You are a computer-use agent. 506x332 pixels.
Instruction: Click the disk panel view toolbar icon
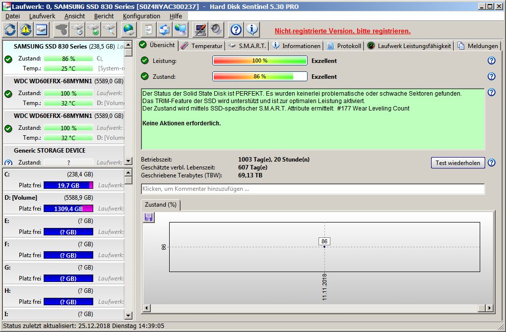tap(42, 30)
